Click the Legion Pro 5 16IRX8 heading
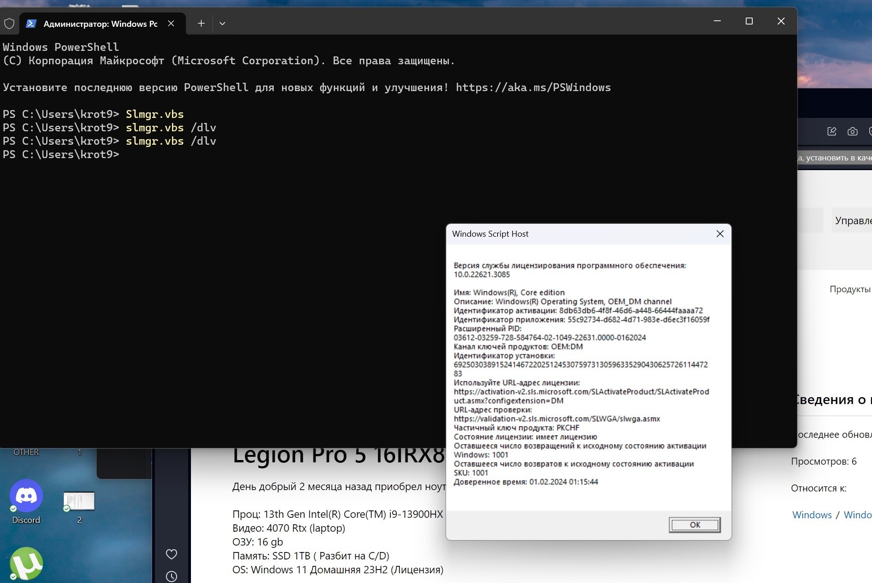 point(338,455)
